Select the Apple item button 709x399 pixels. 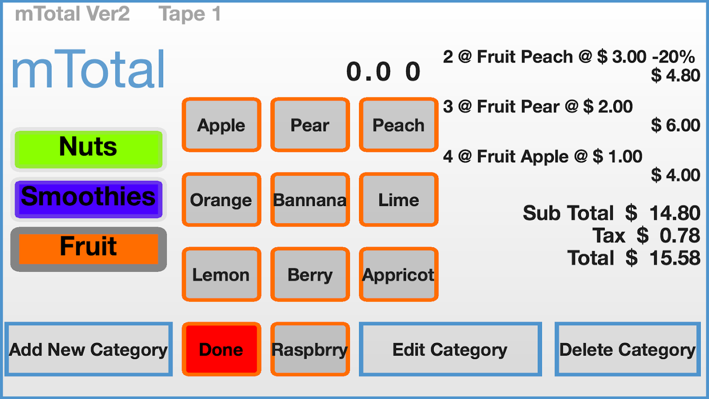[221, 125]
